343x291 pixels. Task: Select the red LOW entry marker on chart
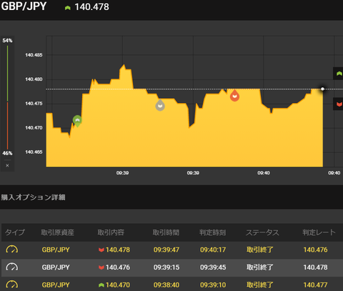[x=234, y=96]
